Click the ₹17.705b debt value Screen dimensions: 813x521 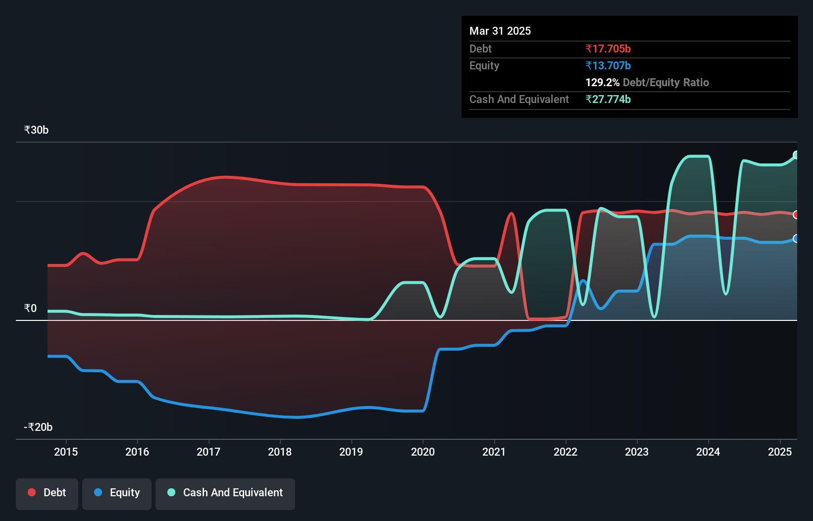coord(608,49)
